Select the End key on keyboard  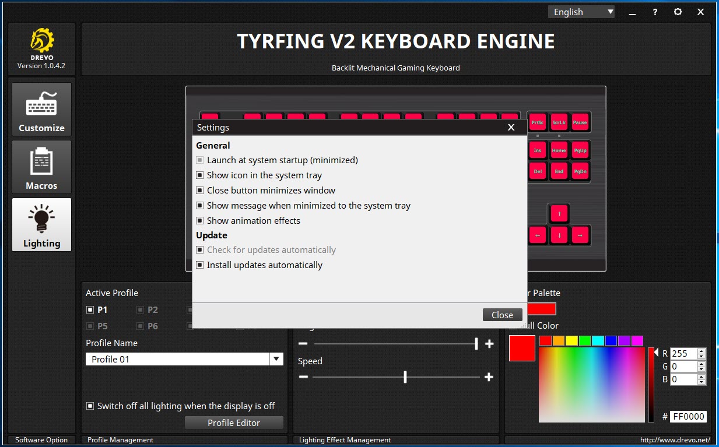click(x=559, y=171)
